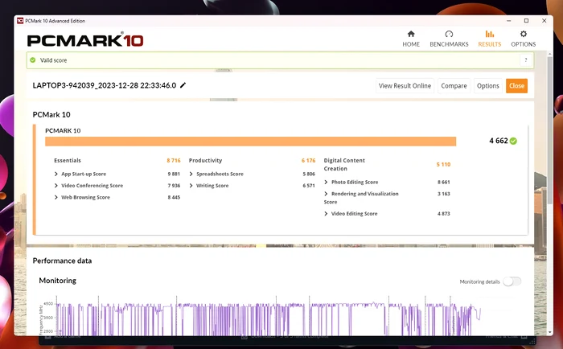This screenshot has width=563, height=349.
Task: Click the Digital Content Creation heading
Action: 344,164
